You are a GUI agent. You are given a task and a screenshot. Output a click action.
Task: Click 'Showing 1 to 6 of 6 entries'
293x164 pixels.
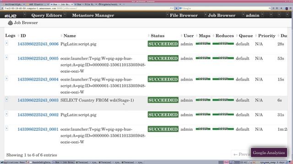(x=32, y=155)
